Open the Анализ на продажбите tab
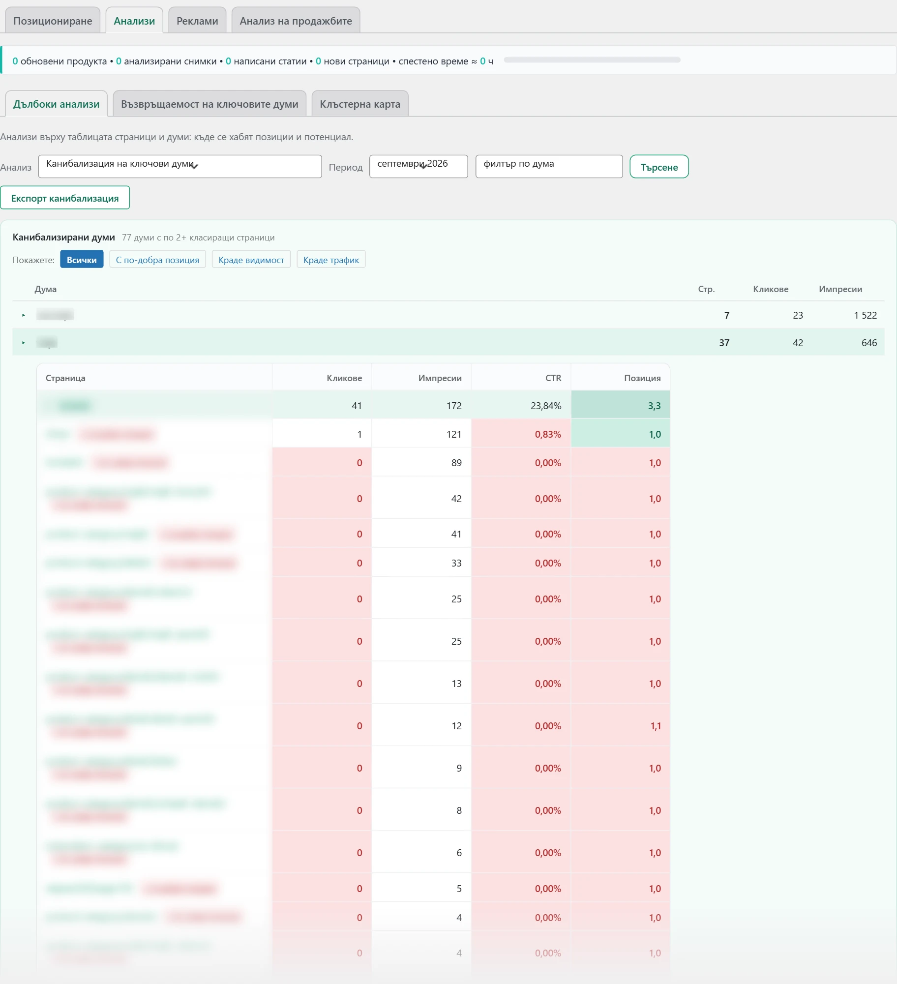The width and height of the screenshot is (897, 984). click(x=296, y=21)
